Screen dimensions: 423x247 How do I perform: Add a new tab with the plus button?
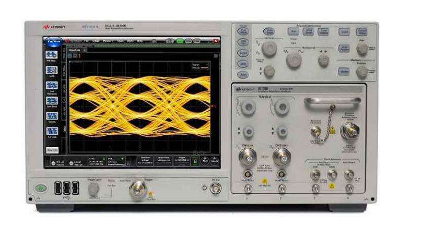pos(85,50)
